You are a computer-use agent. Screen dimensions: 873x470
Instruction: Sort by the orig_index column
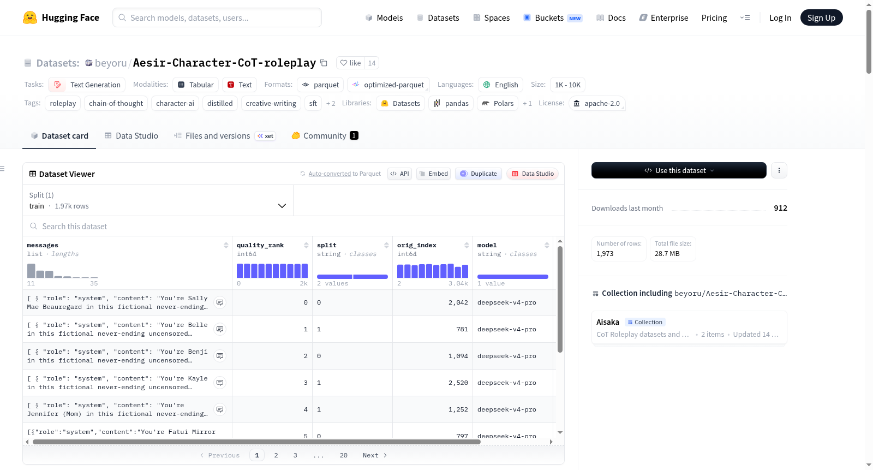[467, 246]
